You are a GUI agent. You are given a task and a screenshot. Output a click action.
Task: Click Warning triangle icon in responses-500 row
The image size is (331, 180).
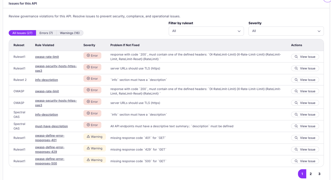(88, 160)
